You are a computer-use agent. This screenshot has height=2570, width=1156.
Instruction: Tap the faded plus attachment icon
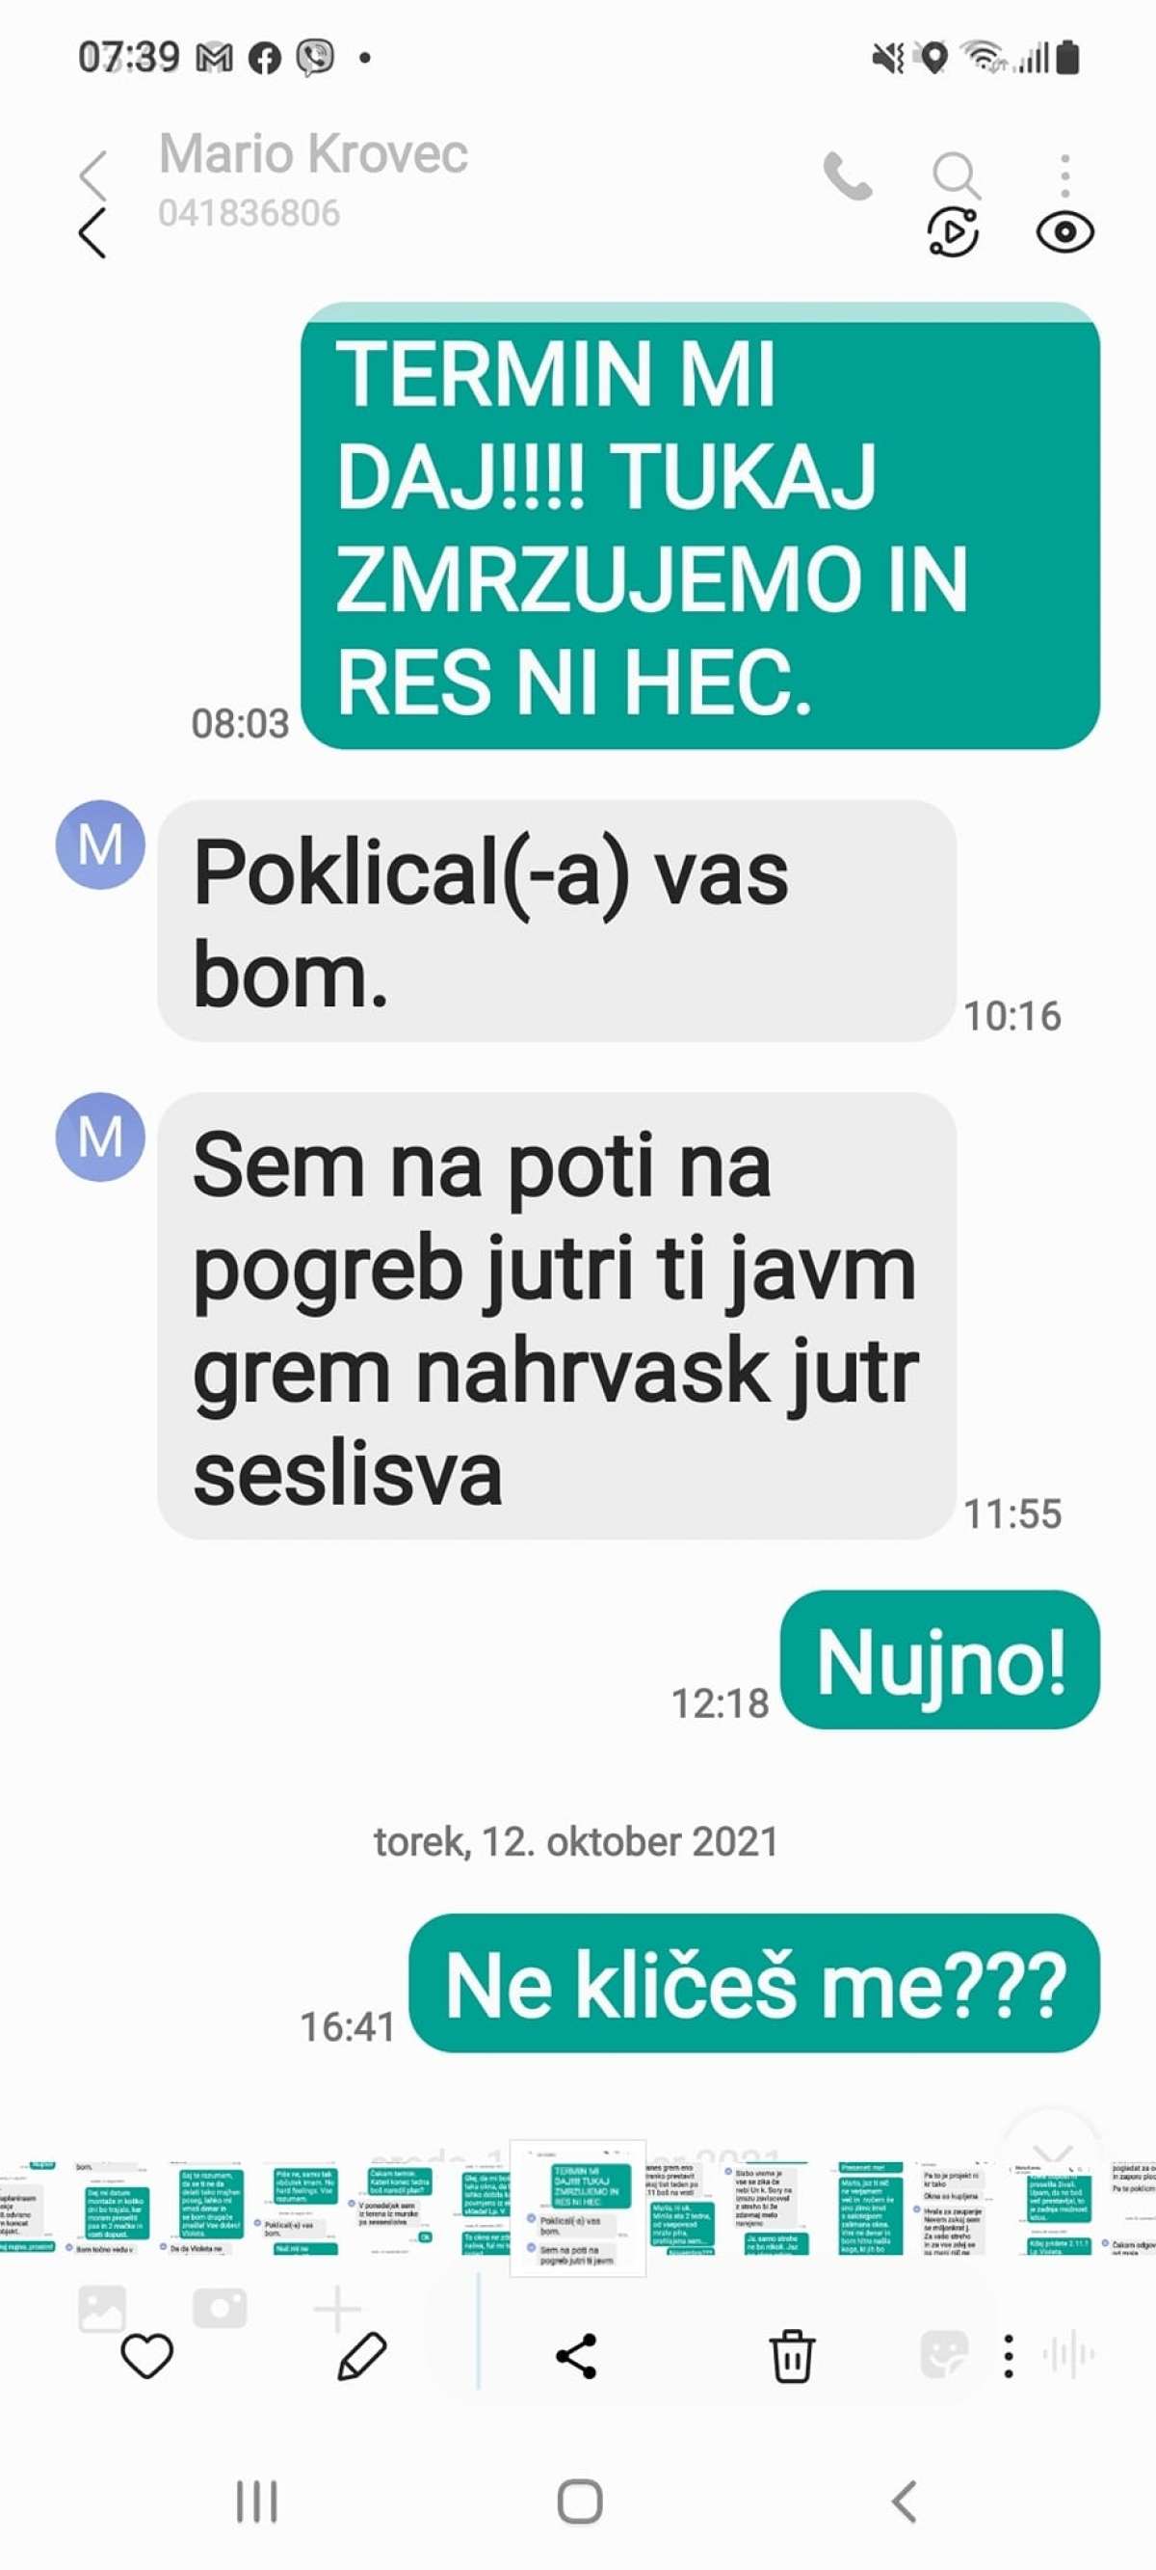[x=336, y=2310]
